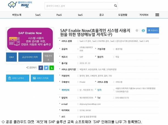The width and height of the screenshot is (168, 125).
Task: Click the Q&A button
Action: pos(12,57)
